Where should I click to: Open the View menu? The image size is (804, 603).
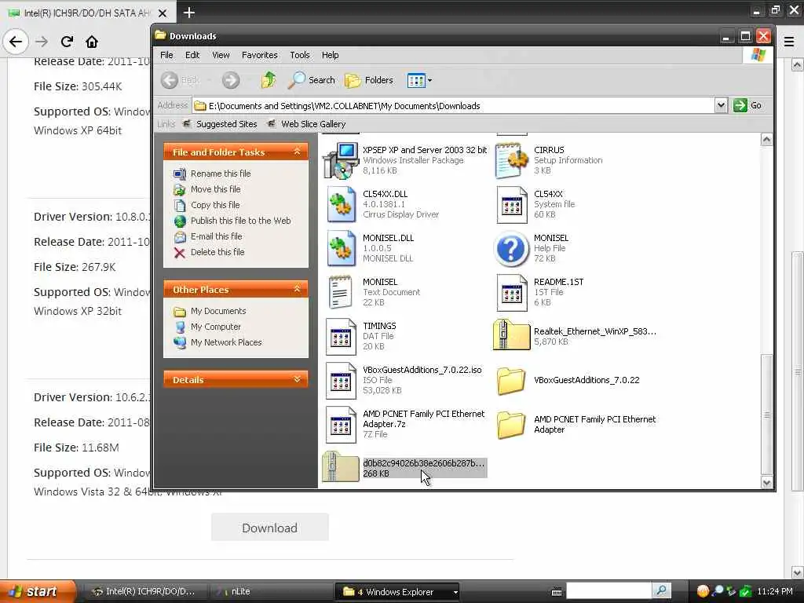click(221, 55)
